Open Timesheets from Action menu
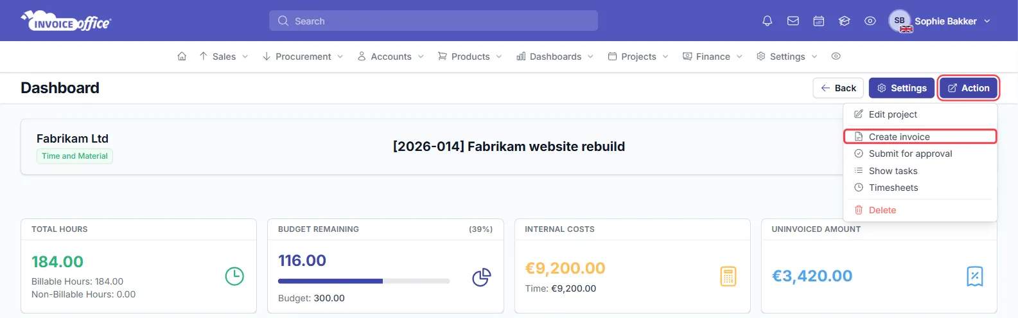 pyautogui.click(x=920, y=188)
